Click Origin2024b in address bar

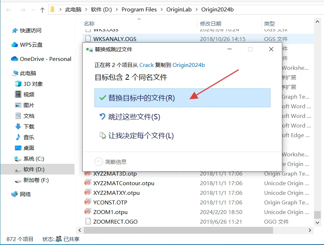217,10
